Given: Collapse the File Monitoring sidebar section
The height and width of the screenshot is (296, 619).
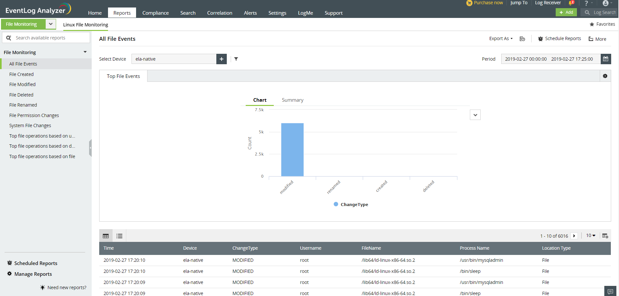Looking at the screenshot, I should pyautogui.click(x=85, y=52).
